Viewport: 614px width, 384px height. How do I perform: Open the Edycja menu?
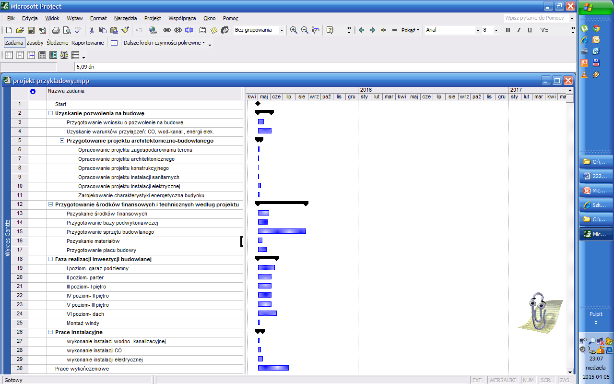(30, 18)
